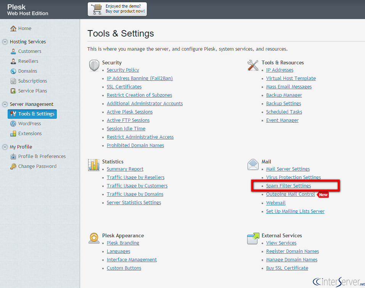Open Mail Server Settings

(x=288, y=169)
